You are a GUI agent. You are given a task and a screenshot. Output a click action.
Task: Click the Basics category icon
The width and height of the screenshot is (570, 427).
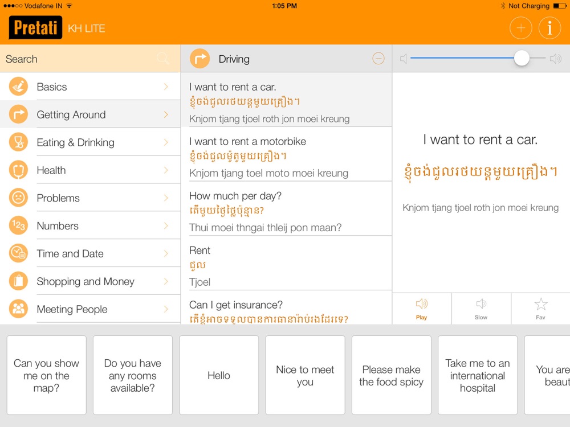18,87
